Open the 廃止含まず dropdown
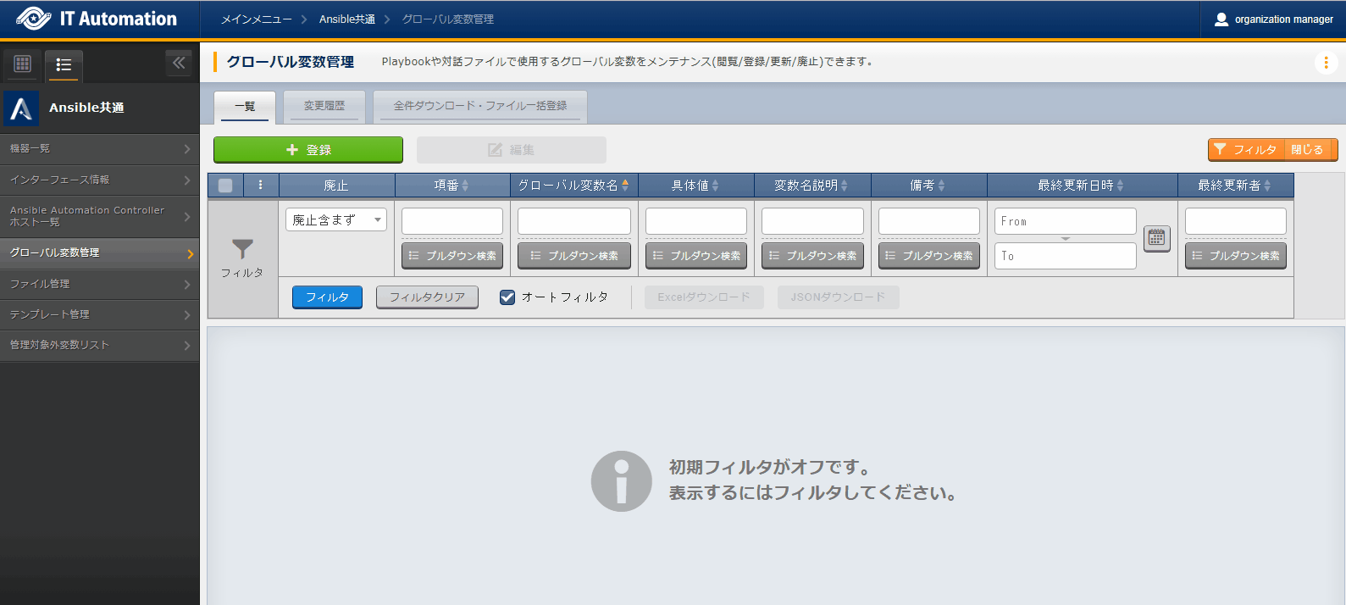 336,220
